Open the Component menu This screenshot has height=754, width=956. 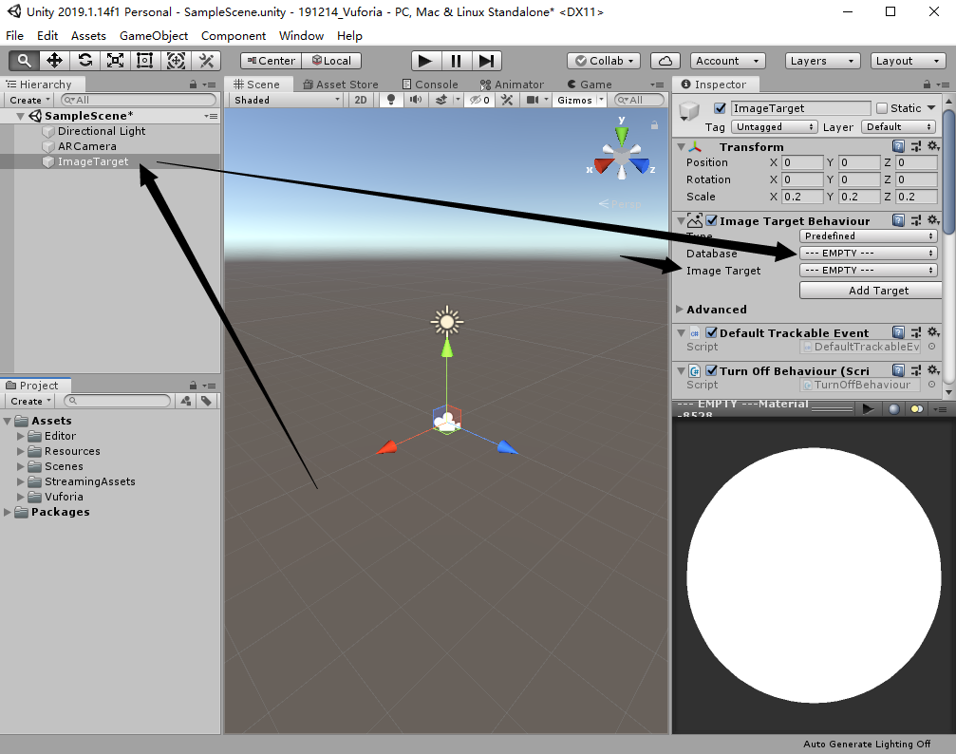click(x=234, y=35)
